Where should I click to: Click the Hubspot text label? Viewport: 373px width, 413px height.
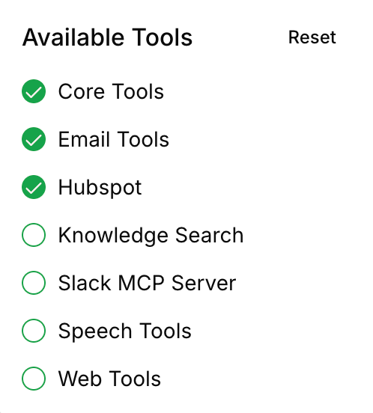100,188
